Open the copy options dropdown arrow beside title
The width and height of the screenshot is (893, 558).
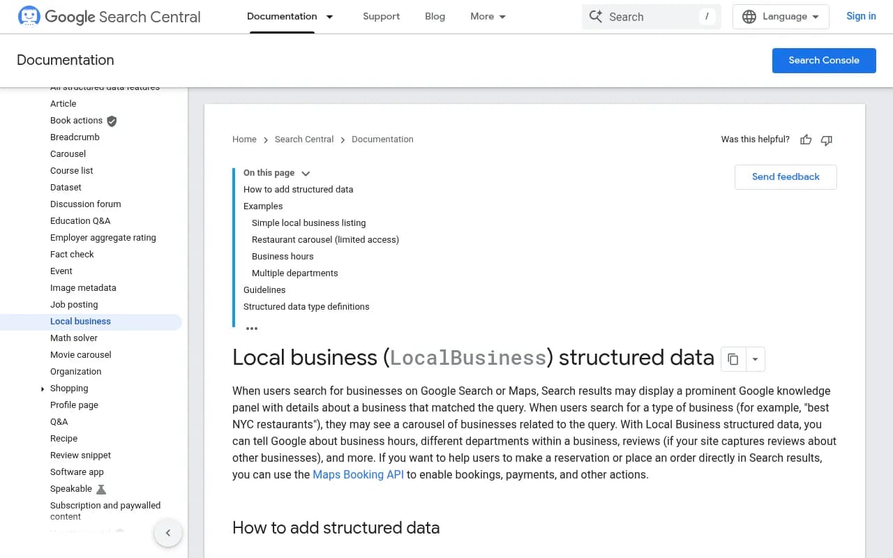coord(755,359)
